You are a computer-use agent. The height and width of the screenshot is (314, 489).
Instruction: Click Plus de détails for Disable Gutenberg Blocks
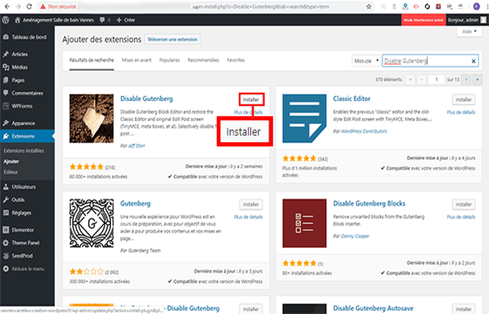click(x=461, y=217)
